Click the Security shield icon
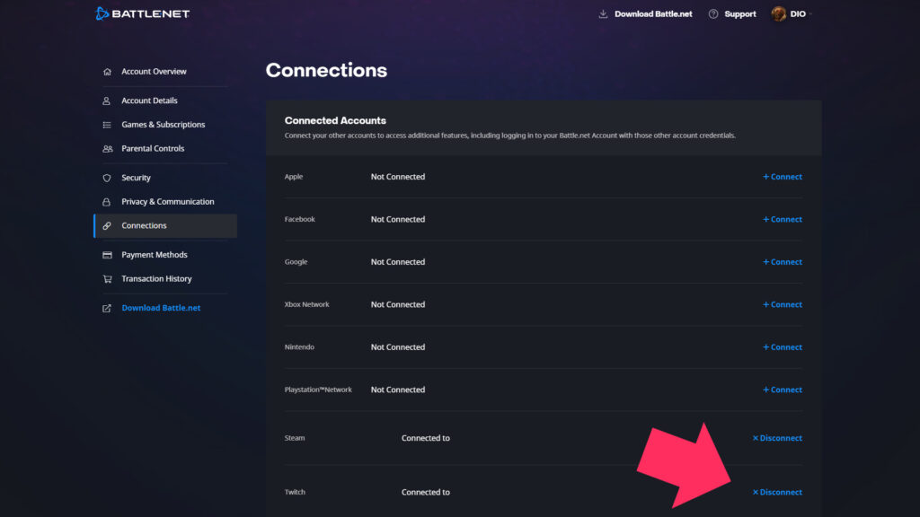Screen dimensions: 920x517 pyautogui.click(x=107, y=178)
